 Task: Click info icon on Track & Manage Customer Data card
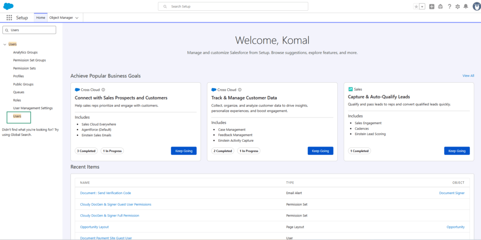[x=240, y=90]
